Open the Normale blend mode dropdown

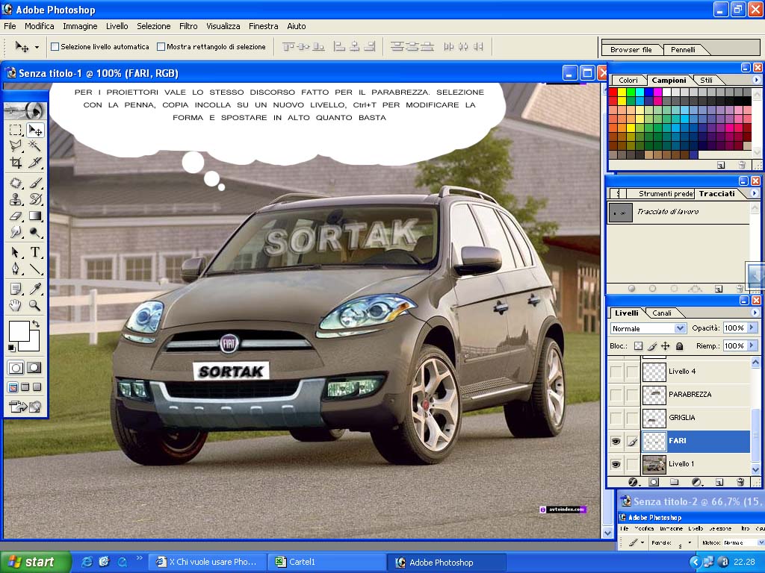coord(648,328)
